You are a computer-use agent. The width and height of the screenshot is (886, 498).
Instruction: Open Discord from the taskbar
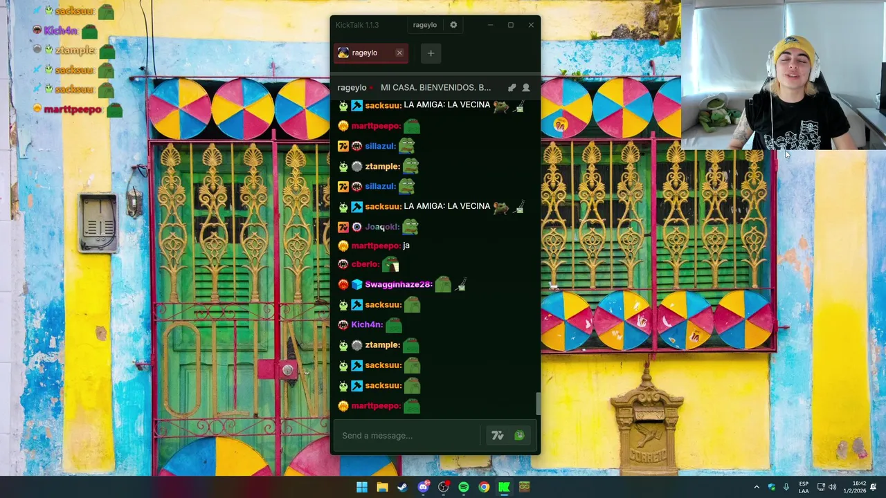423,487
